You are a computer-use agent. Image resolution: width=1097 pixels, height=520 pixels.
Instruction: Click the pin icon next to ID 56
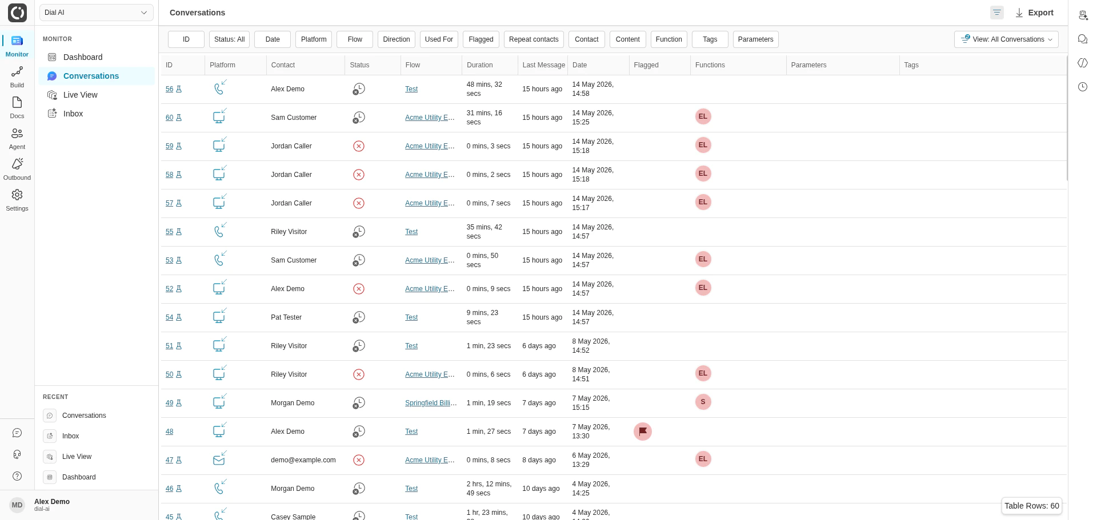[x=179, y=89]
